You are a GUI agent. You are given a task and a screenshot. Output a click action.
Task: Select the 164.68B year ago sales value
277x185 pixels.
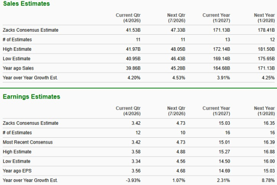(221, 68)
